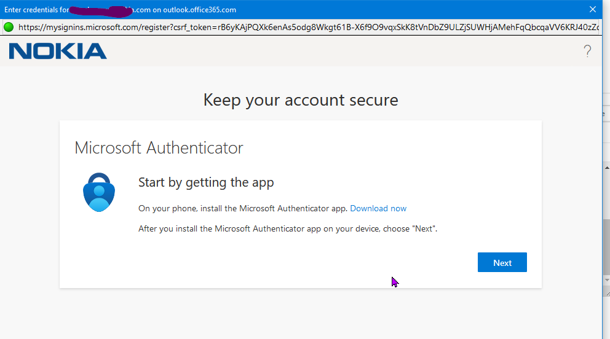Screen dimensions: 610x339
Task: Click 'Microsoft Authenticator' title text
Action: point(159,148)
